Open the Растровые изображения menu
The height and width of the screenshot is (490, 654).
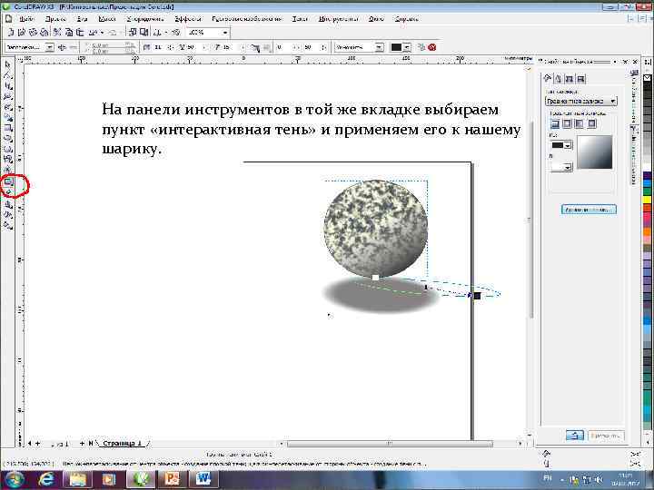(x=247, y=19)
